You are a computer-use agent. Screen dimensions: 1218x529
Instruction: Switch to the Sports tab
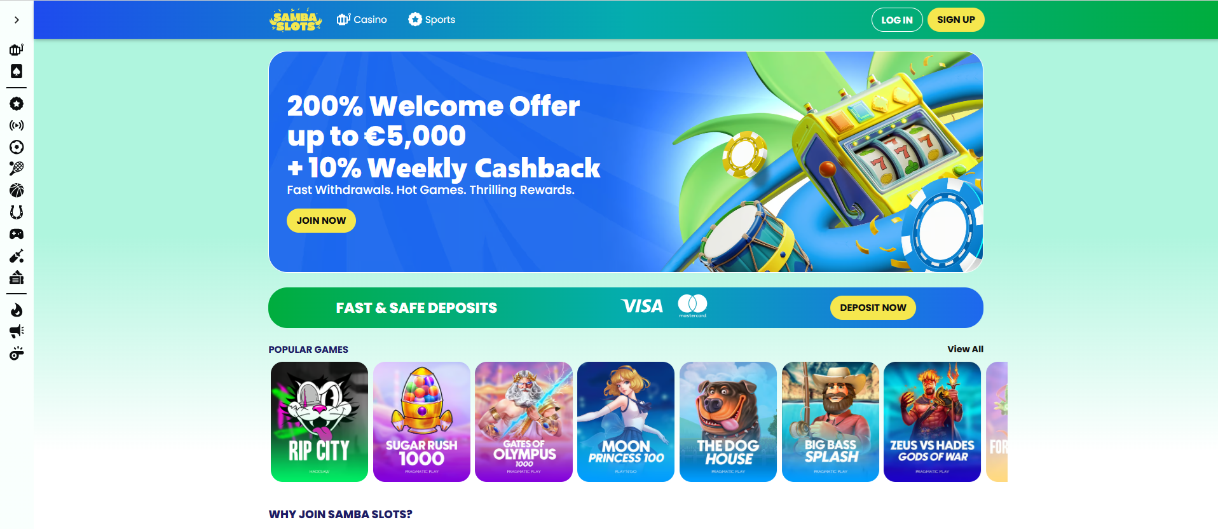pyautogui.click(x=432, y=20)
